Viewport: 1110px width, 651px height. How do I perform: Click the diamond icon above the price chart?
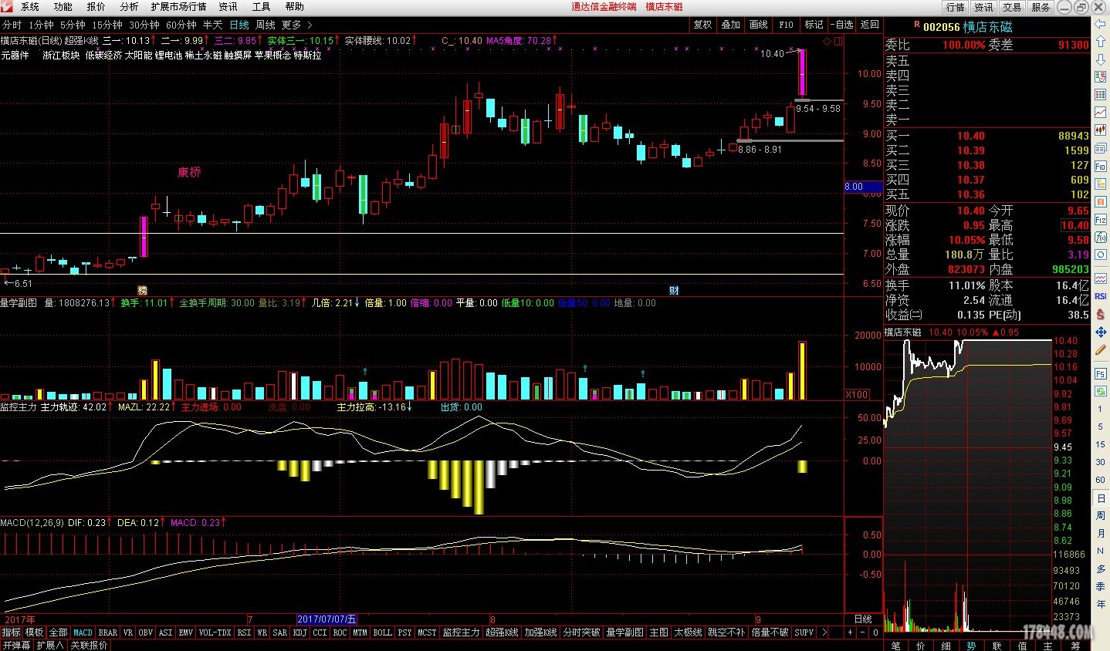point(827,41)
